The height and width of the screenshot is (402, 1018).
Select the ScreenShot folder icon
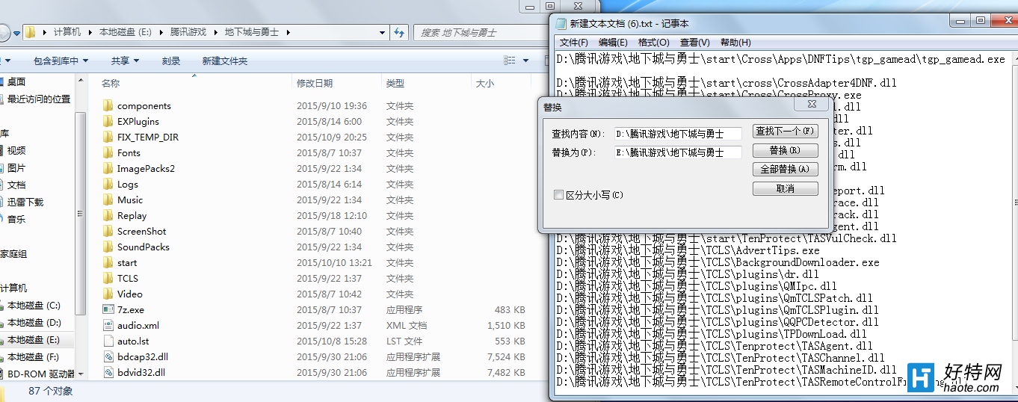108,232
